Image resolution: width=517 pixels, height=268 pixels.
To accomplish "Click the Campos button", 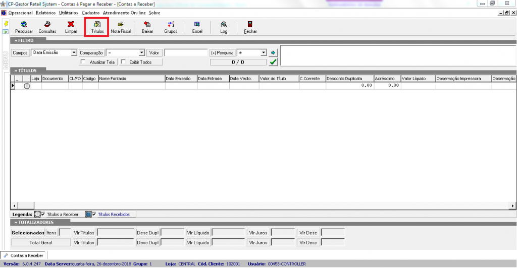I will 20,52.
